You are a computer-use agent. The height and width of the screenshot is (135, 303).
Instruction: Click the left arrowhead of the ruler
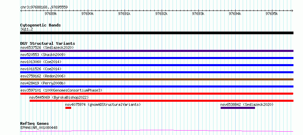click(21, 11)
